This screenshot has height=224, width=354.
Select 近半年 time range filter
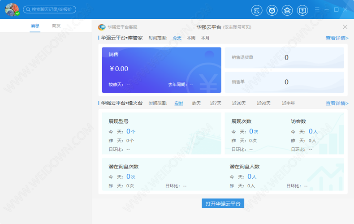(x=288, y=103)
